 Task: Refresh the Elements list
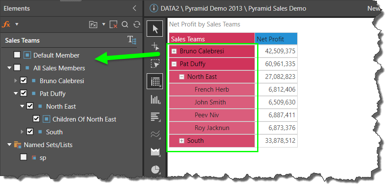(136, 24)
